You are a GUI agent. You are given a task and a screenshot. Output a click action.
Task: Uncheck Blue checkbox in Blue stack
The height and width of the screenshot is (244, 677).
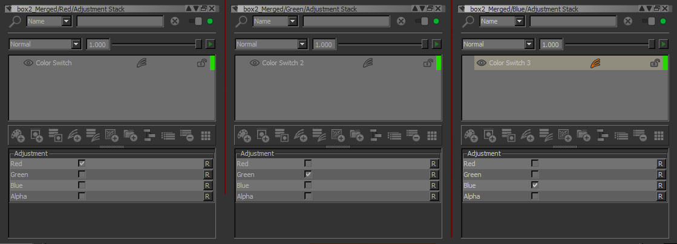pos(535,185)
